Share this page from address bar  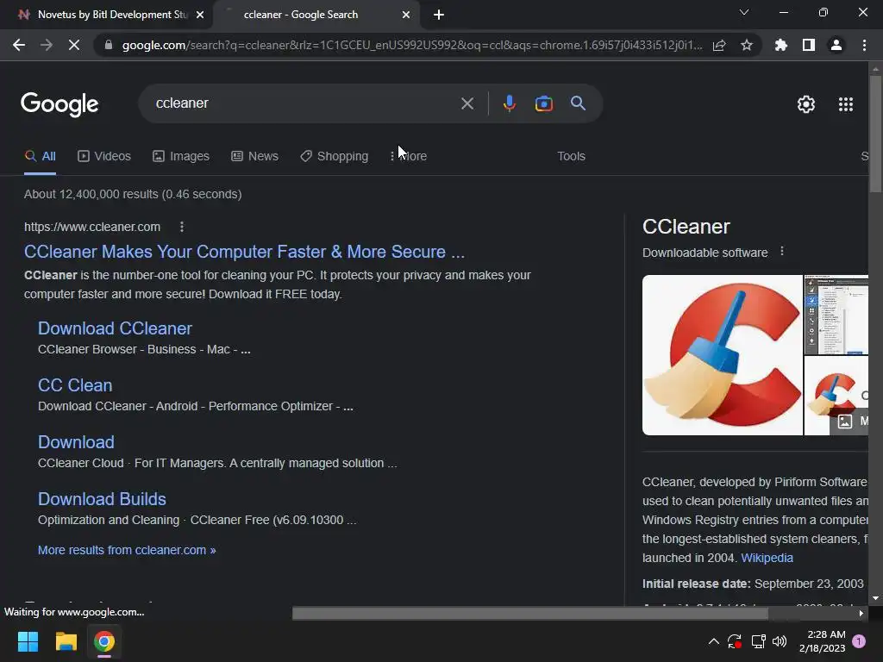tap(719, 45)
